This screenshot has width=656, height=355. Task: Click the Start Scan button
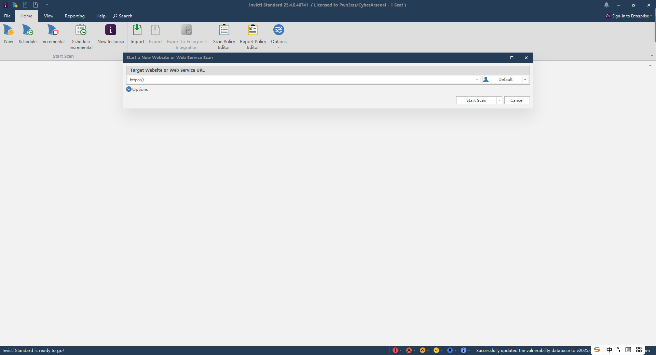point(476,100)
